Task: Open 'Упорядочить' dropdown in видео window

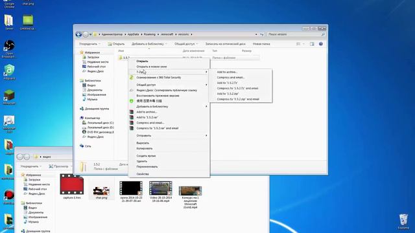Action: click(x=31, y=166)
